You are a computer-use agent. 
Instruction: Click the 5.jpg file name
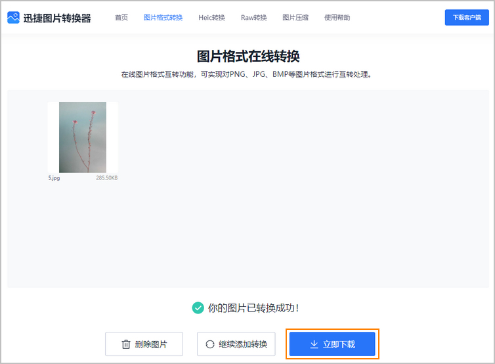click(54, 178)
